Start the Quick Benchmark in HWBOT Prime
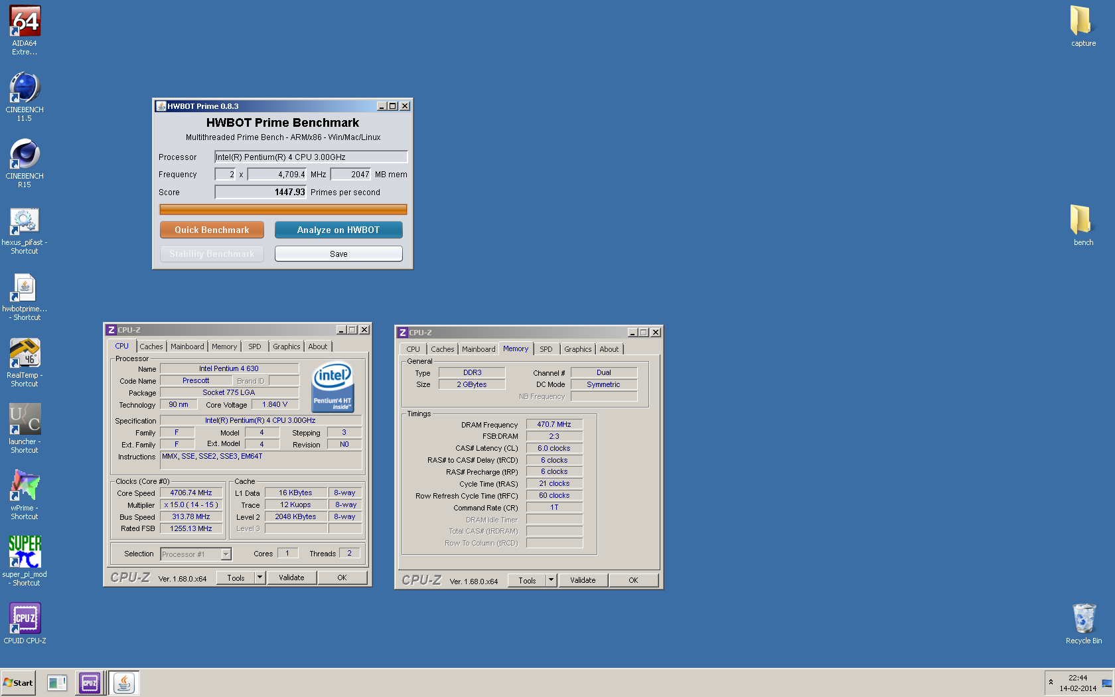This screenshot has width=1115, height=697. 212,230
